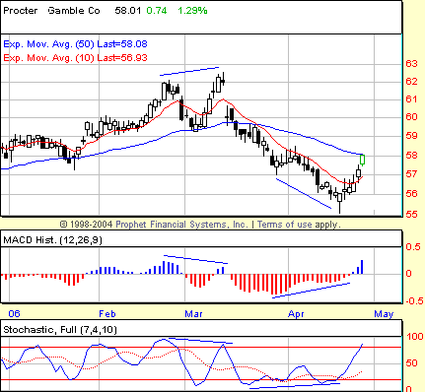The width and height of the screenshot is (425, 392).
Task: Click the green 1.29% change percentage
Action: (x=192, y=11)
